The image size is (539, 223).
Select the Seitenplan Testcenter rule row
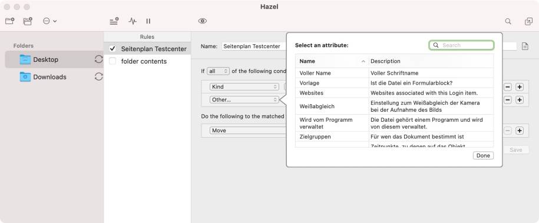click(x=147, y=49)
